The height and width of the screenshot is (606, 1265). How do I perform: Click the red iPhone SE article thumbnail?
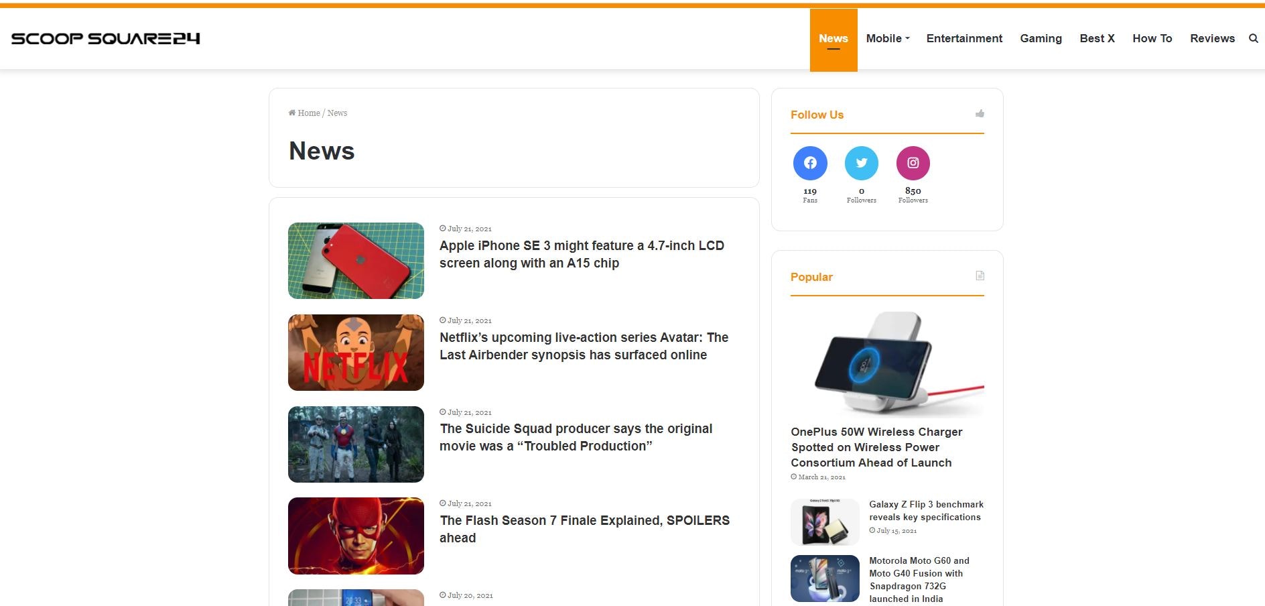[356, 261]
